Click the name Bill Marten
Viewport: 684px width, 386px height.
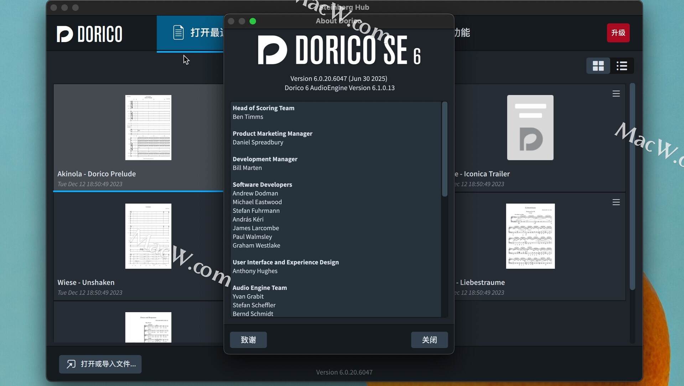point(247,168)
